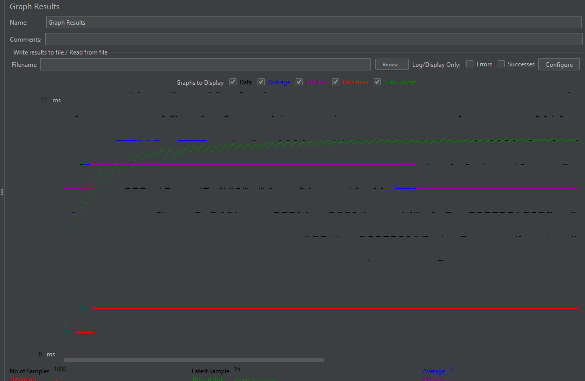This screenshot has height=381, width=585.
Task: Click the 'Graphs to Display' label
Action: [x=200, y=82]
